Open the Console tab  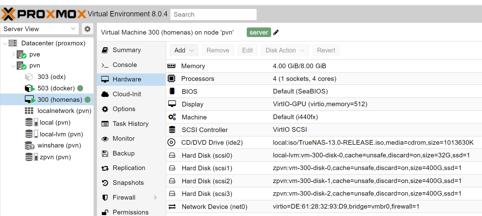tap(124, 65)
